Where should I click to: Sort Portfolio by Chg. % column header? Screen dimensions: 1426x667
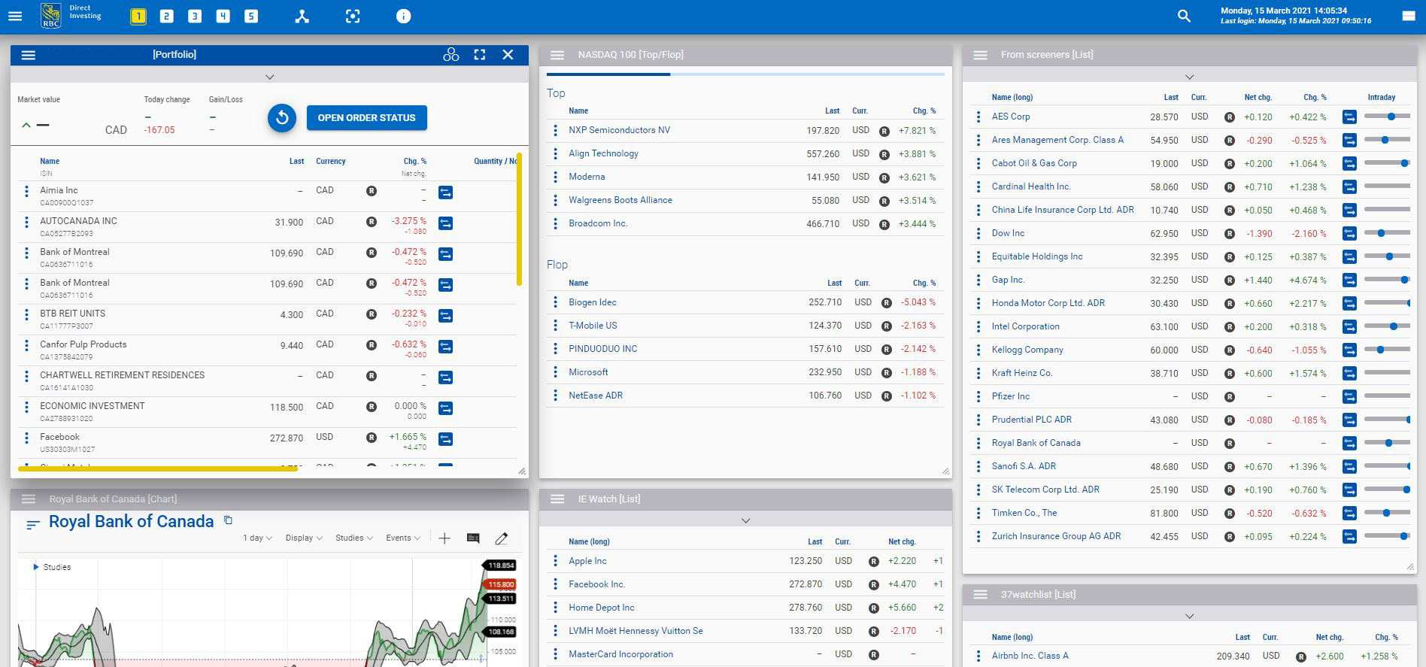pos(414,162)
